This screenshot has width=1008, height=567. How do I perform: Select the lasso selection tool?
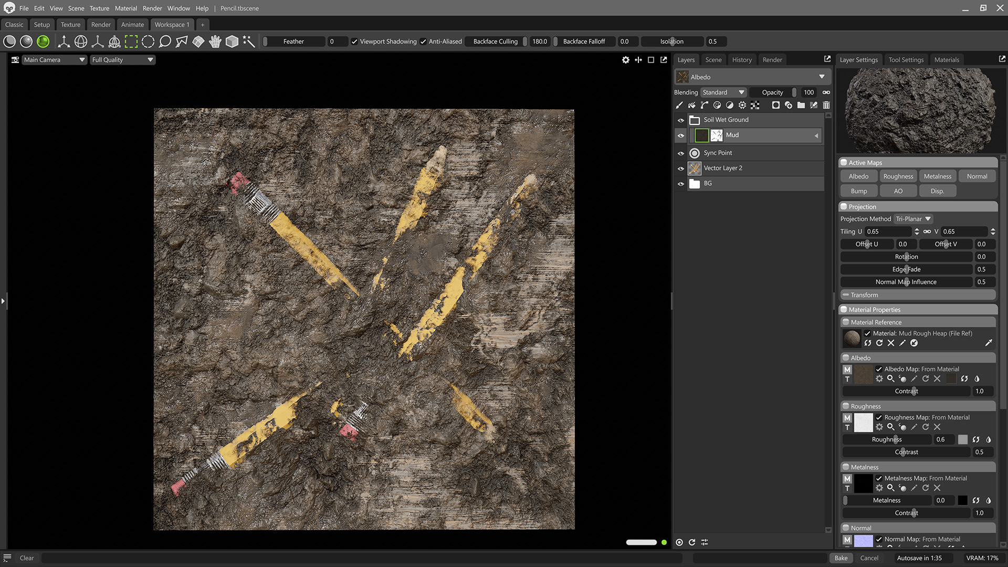point(165,41)
